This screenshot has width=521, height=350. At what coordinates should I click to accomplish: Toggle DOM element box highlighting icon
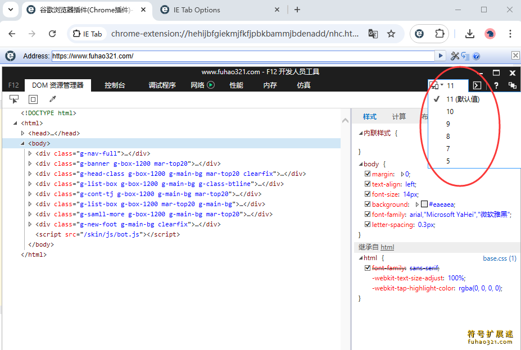[x=33, y=99]
